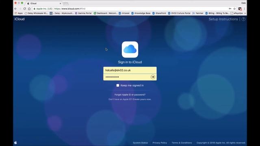
Task: Open the Billing - Billing To Be bookmark
Action: point(217,13)
